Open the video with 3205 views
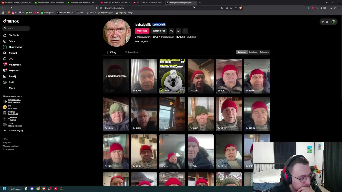 pyautogui.click(x=144, y=76)
